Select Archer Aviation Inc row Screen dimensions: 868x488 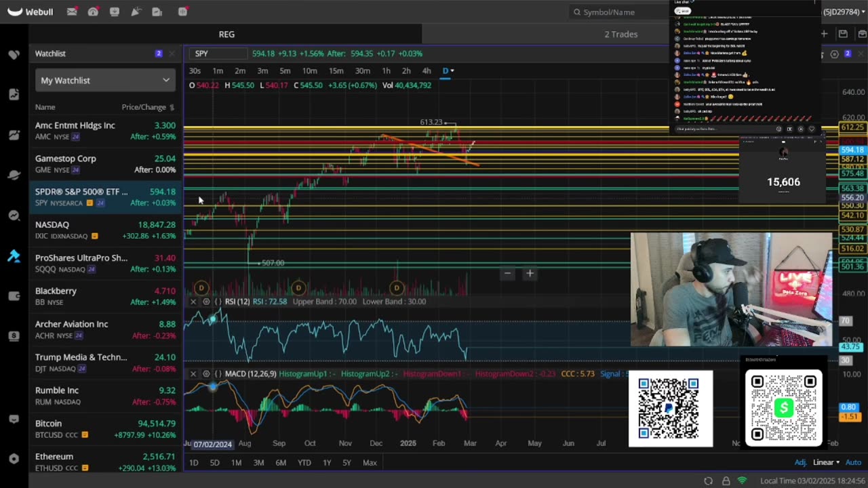pos(105,329)
